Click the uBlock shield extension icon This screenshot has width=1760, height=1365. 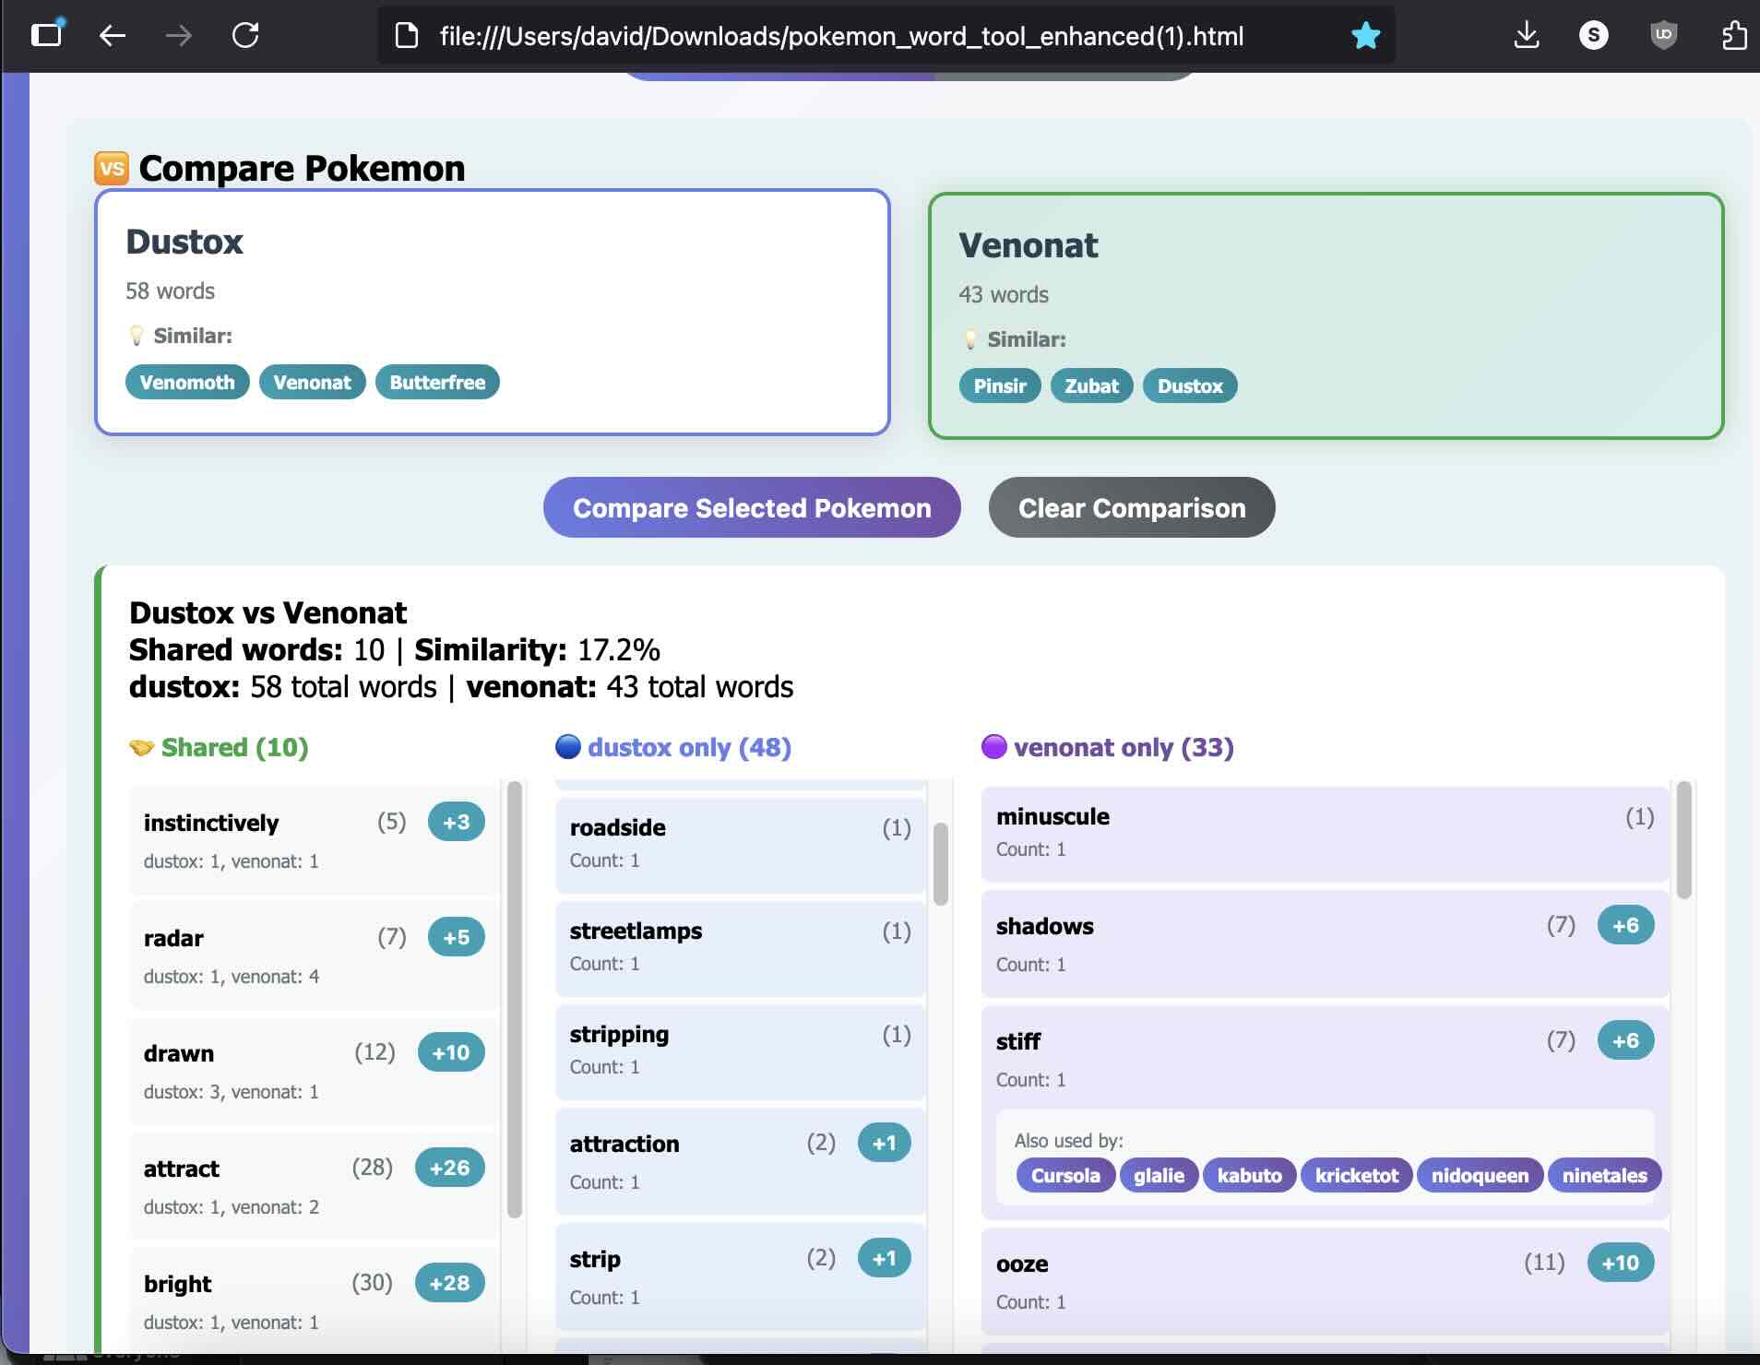click(x=1663, y=36)
